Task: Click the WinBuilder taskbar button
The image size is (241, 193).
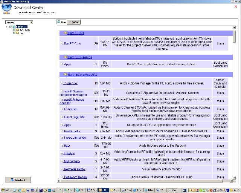Action: point(172,190)
